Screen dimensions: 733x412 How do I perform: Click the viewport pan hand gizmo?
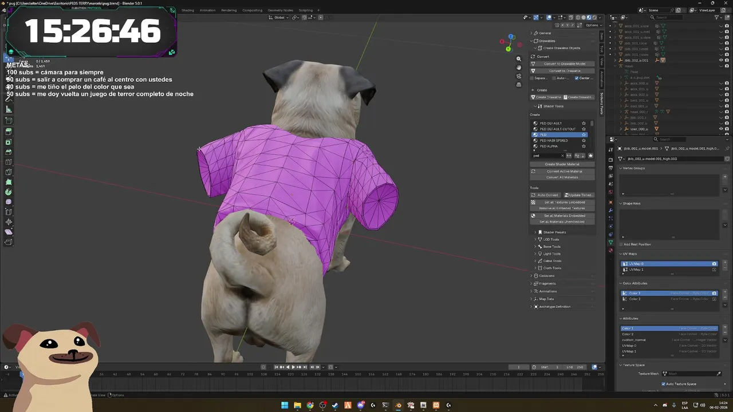pos(519,68)
